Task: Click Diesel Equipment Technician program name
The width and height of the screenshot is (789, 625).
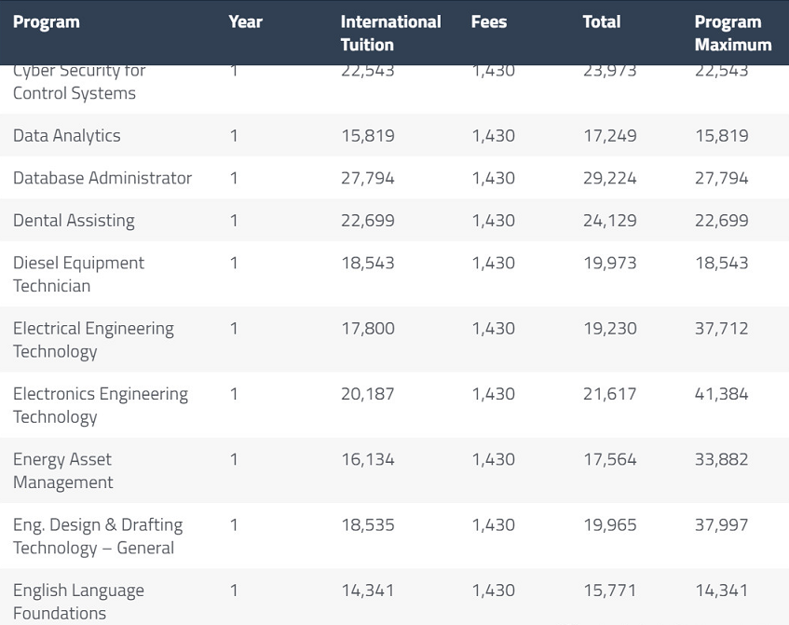Action: [x=78, y=274]
